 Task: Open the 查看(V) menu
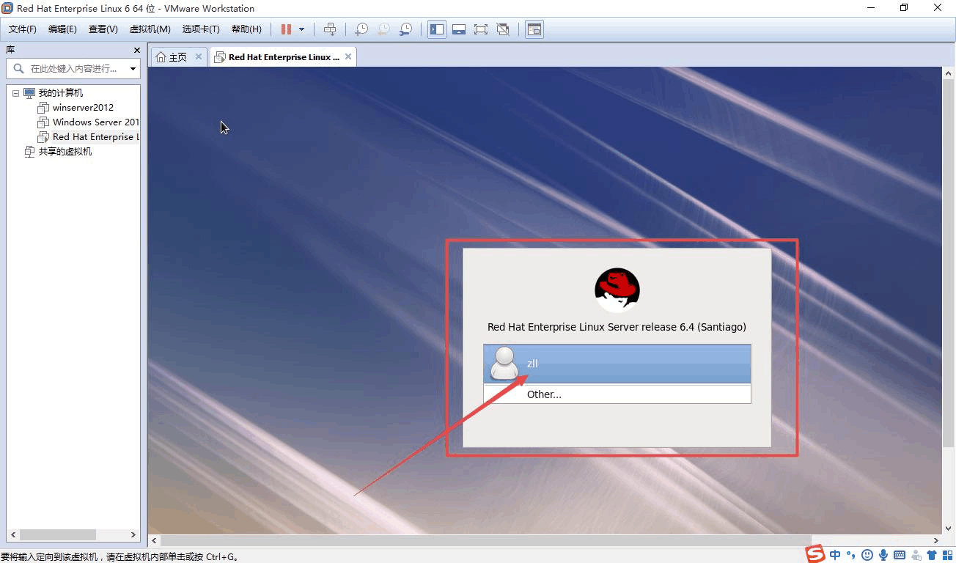pyautogui.click(x=103, y=29)
